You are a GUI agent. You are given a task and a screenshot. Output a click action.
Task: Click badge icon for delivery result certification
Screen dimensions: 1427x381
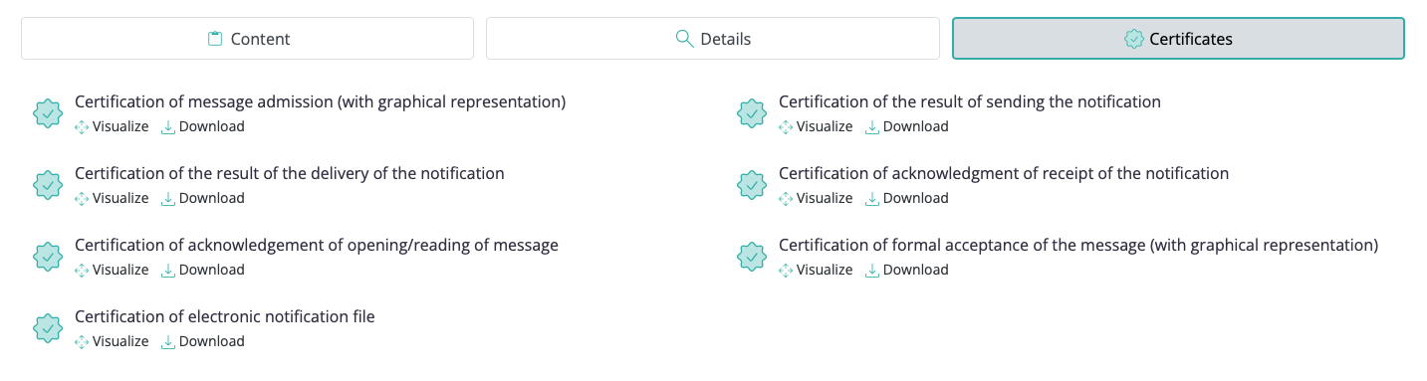(48, 185)
